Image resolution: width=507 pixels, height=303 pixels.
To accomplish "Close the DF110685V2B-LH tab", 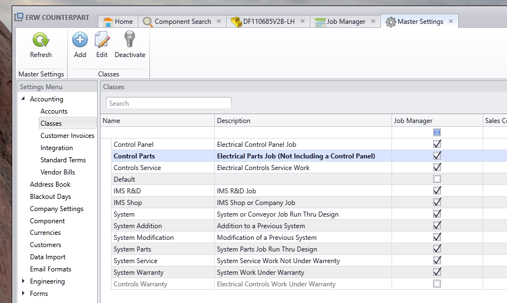I will [x=303, y=22].
